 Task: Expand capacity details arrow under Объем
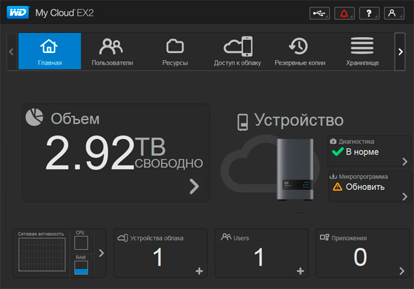(x=194, y=186)
